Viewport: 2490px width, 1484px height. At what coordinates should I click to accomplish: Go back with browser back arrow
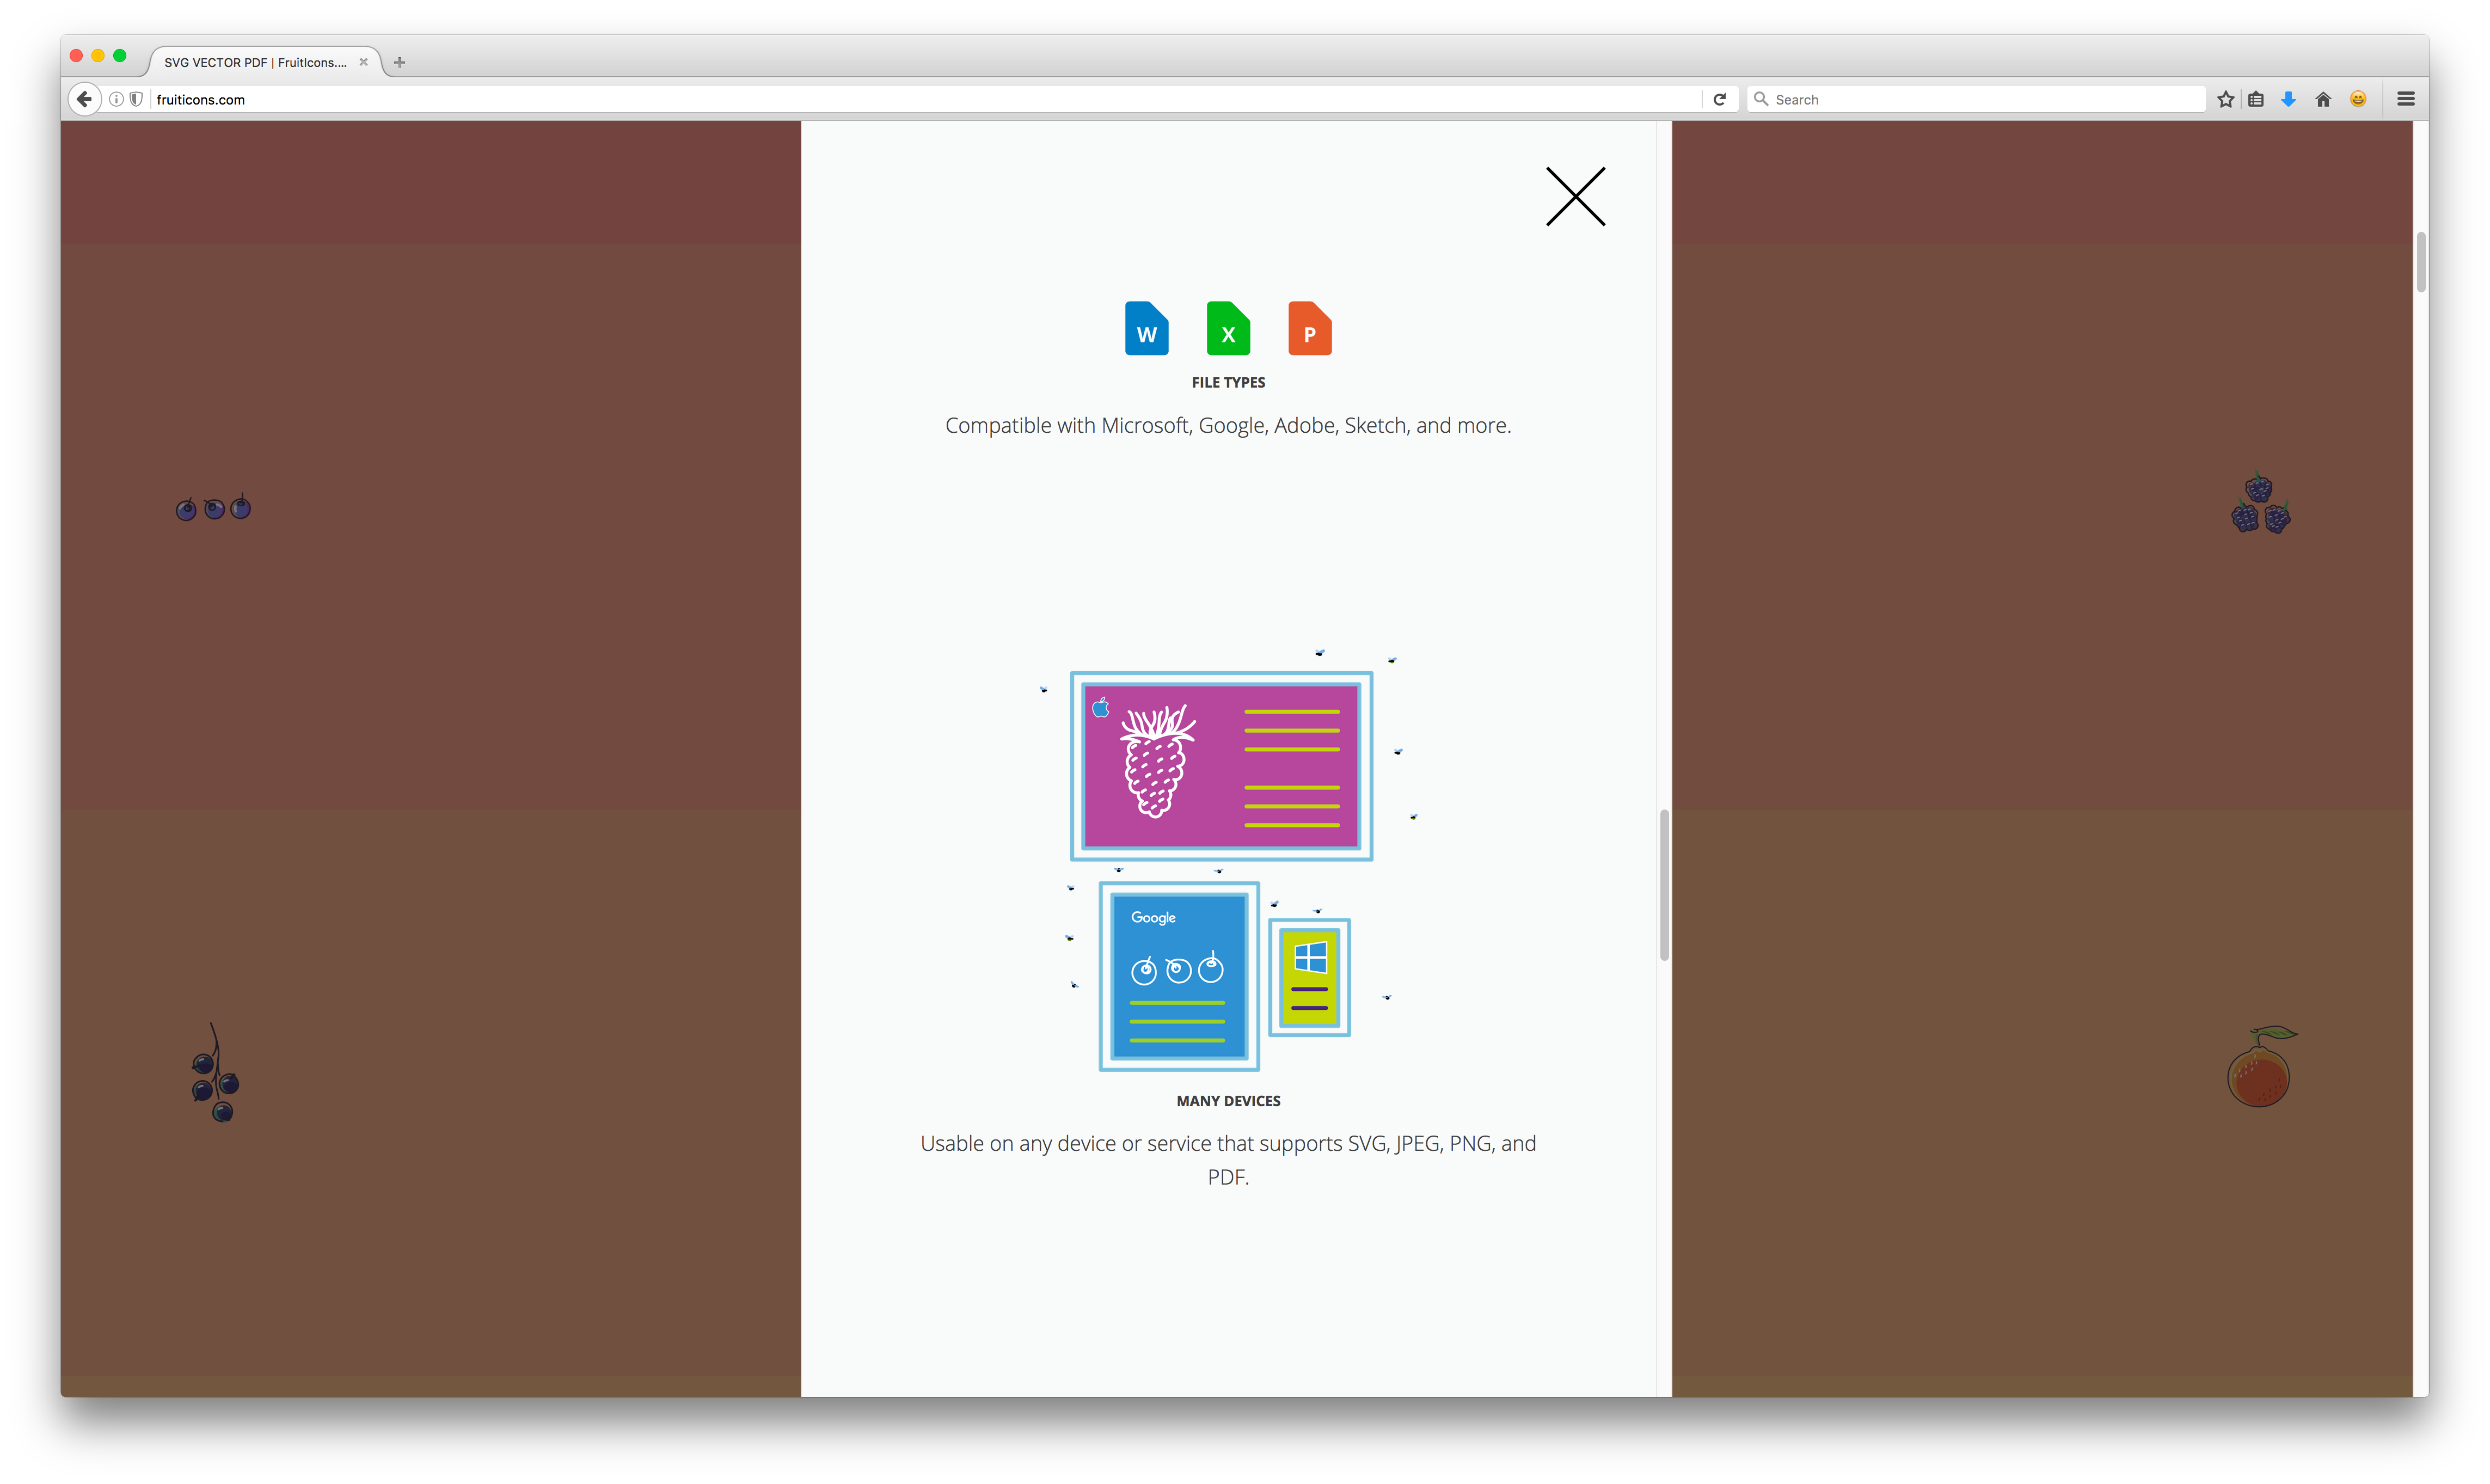pyautogui.click(x=85, y=99)
